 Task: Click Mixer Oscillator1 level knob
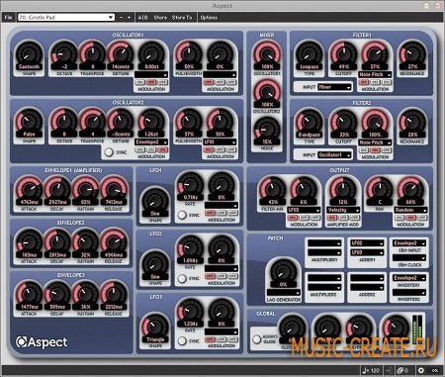[267, 53]
